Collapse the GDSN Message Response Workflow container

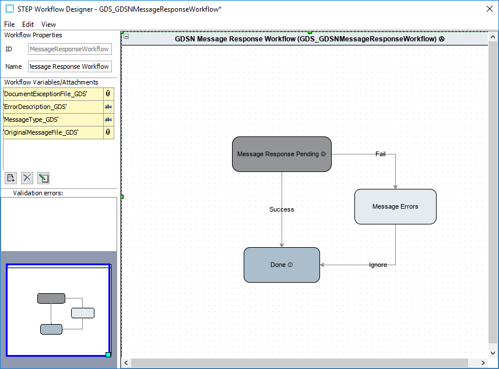[126, 37]
